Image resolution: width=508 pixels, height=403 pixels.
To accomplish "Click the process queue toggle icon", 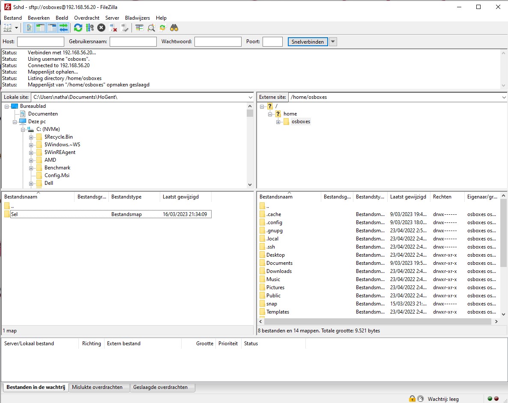I will pos(90,28).
